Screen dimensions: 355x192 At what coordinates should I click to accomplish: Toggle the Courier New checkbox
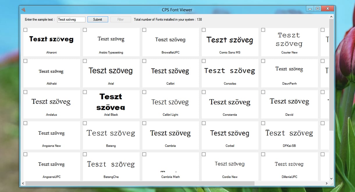point(263,30)
